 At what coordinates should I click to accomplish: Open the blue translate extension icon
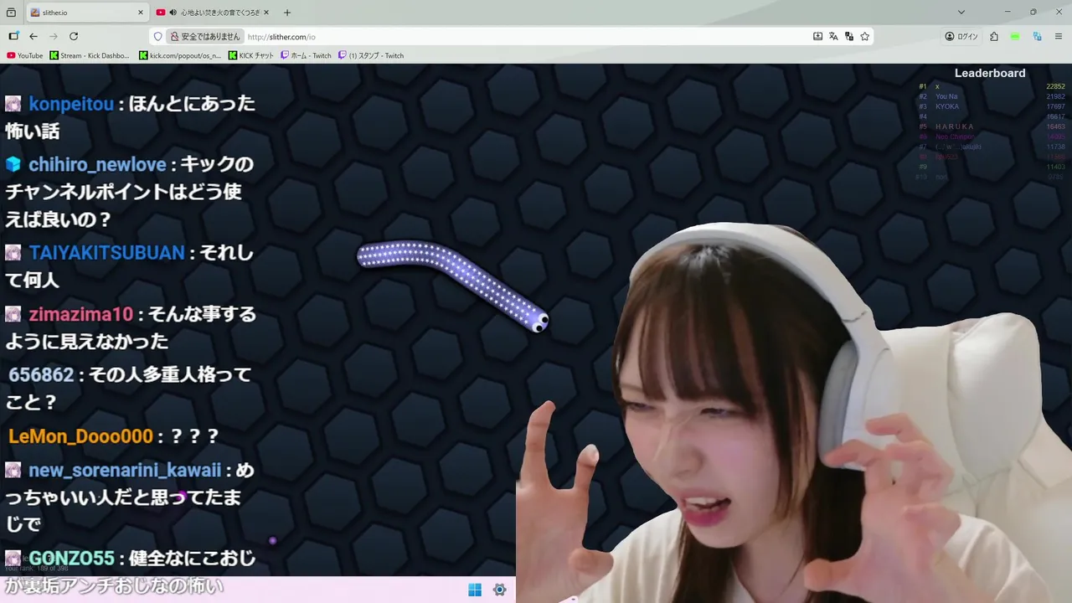[1037, 36]
